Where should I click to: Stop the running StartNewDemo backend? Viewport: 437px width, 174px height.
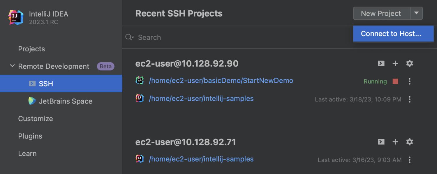(x=395, y=81)
